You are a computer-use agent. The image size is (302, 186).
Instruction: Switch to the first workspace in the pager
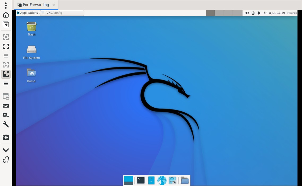(210, 13)
